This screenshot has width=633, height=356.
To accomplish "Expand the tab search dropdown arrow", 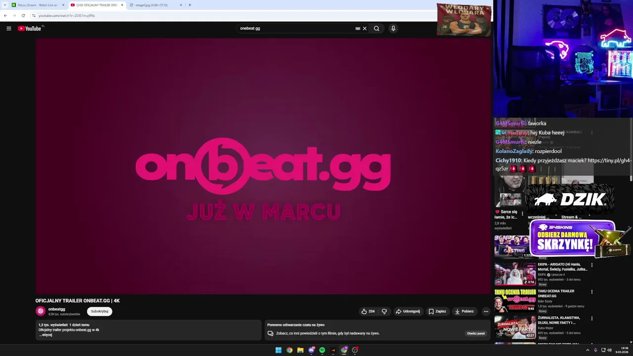I will (4, 5).
